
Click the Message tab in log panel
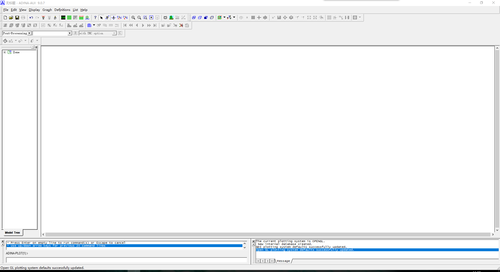coord(283,261)
